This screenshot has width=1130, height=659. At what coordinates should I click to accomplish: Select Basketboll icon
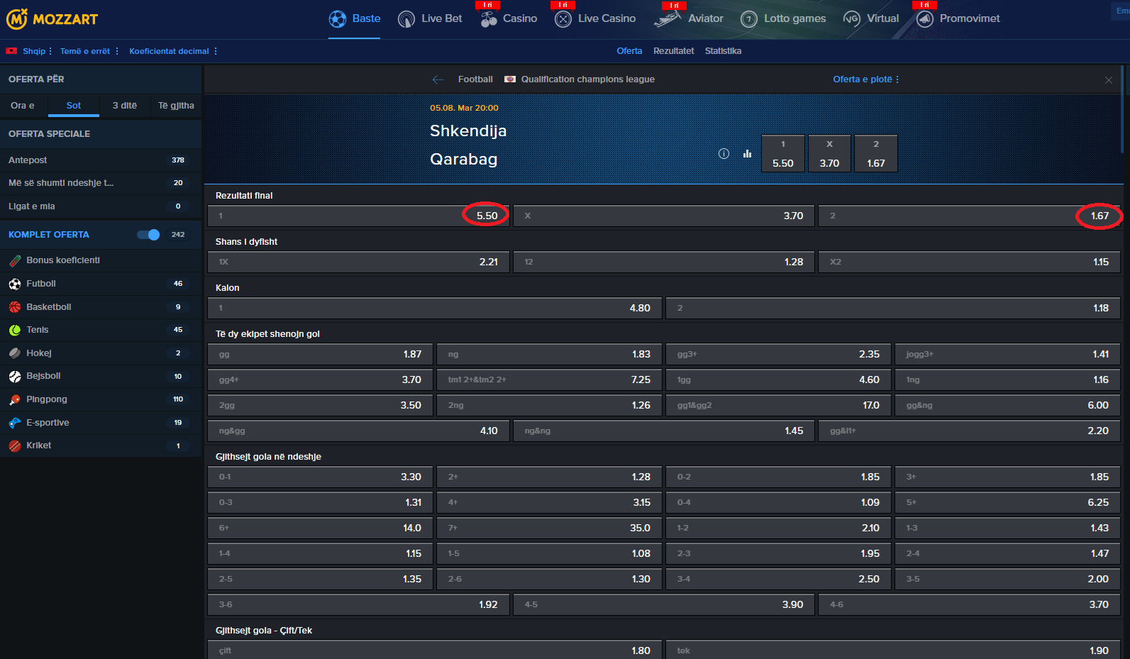15,308
